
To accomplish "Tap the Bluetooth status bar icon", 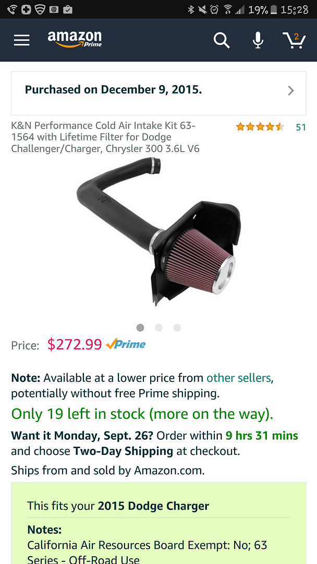I will 191,10.
